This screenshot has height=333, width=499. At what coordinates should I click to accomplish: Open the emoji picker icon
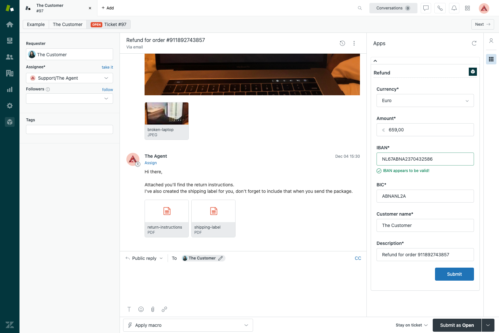coord(141,309)
